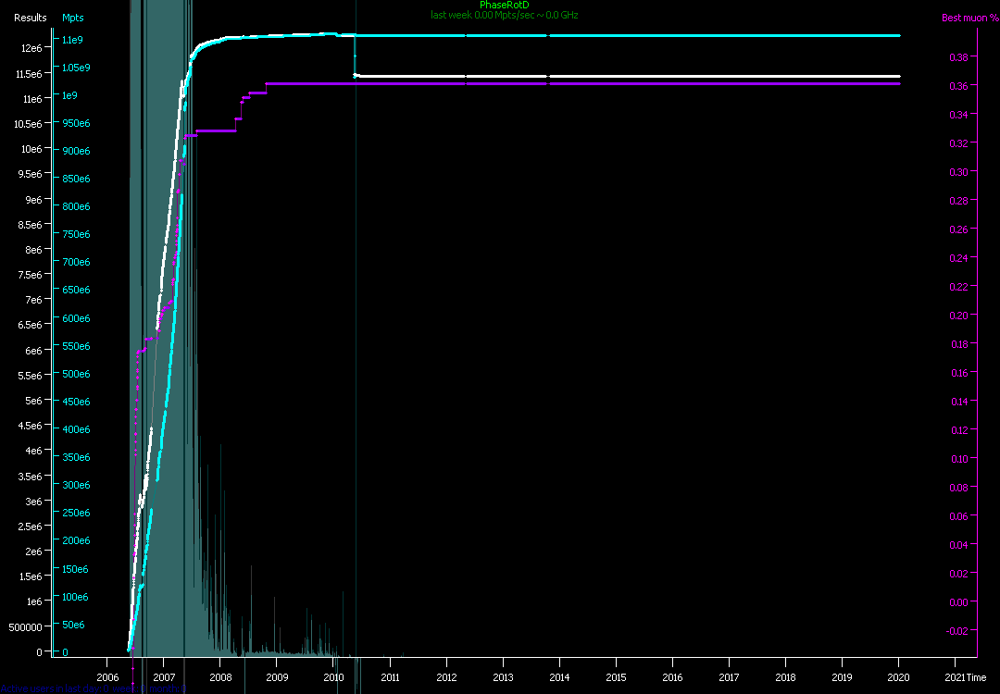Click the last week Mpts/sec status text

click(504, 15)
